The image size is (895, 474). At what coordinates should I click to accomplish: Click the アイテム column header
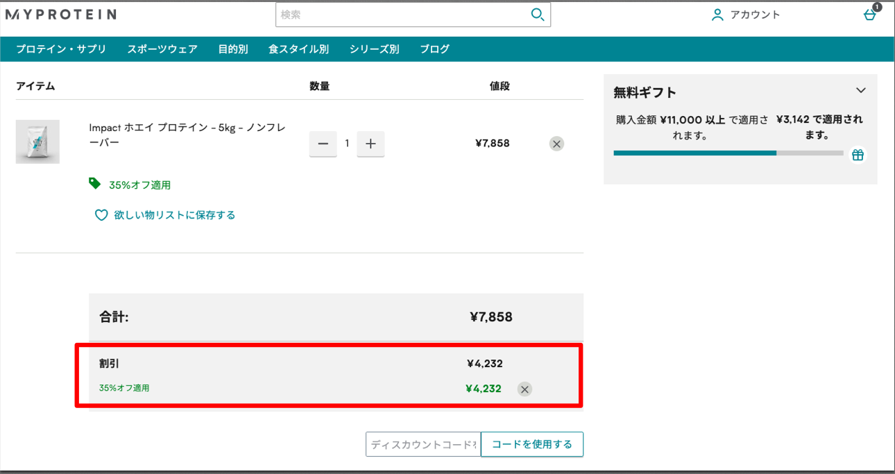click(35, 86)
